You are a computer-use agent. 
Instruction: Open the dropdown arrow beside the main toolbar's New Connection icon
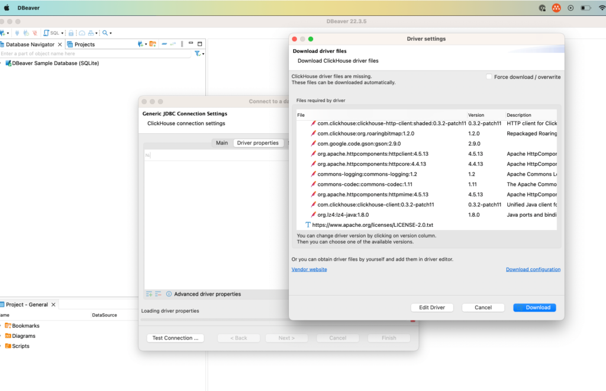point(8,33)
